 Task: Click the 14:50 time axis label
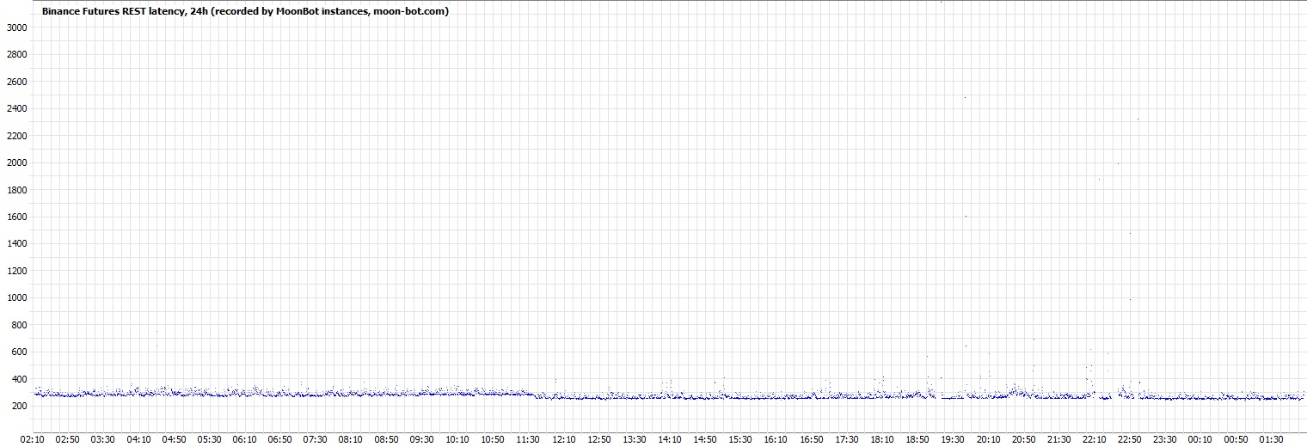[704, 439]
